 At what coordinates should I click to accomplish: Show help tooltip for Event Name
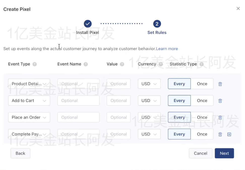[x=86, y=64]
